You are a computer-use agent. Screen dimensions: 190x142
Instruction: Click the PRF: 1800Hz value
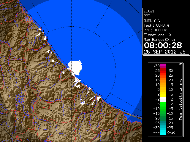coord(155,30)
